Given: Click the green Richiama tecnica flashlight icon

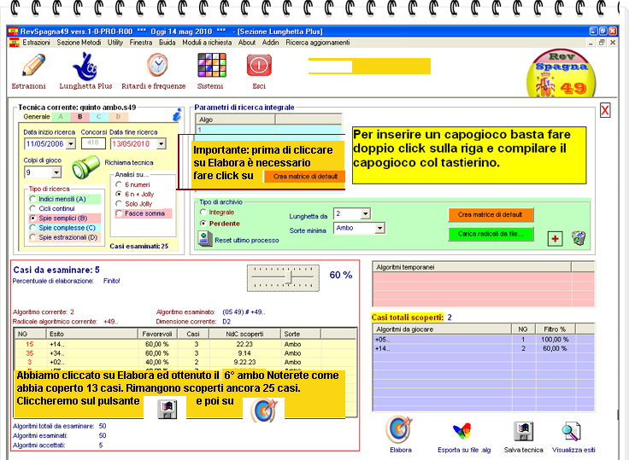Looking at the screenshot, I should point(85,166).
